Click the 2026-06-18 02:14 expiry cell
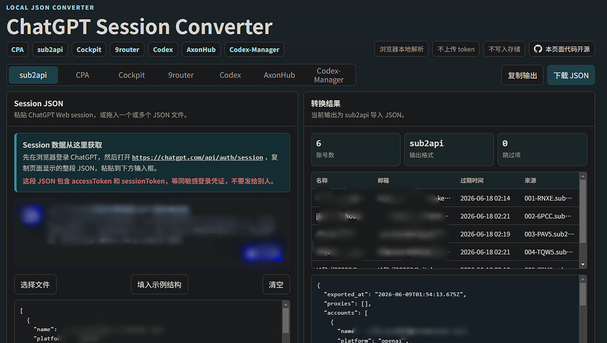The image size is (607, 343). click(x=485, y=198)
